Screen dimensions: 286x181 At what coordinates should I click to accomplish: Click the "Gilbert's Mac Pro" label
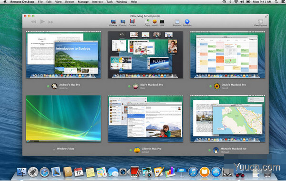(x=152, y=149)
